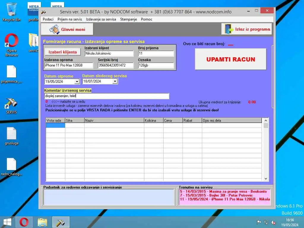Click the Glavni meni button
Image resolution: width=304 pixels, height=228 pixels.
(67, 29)
